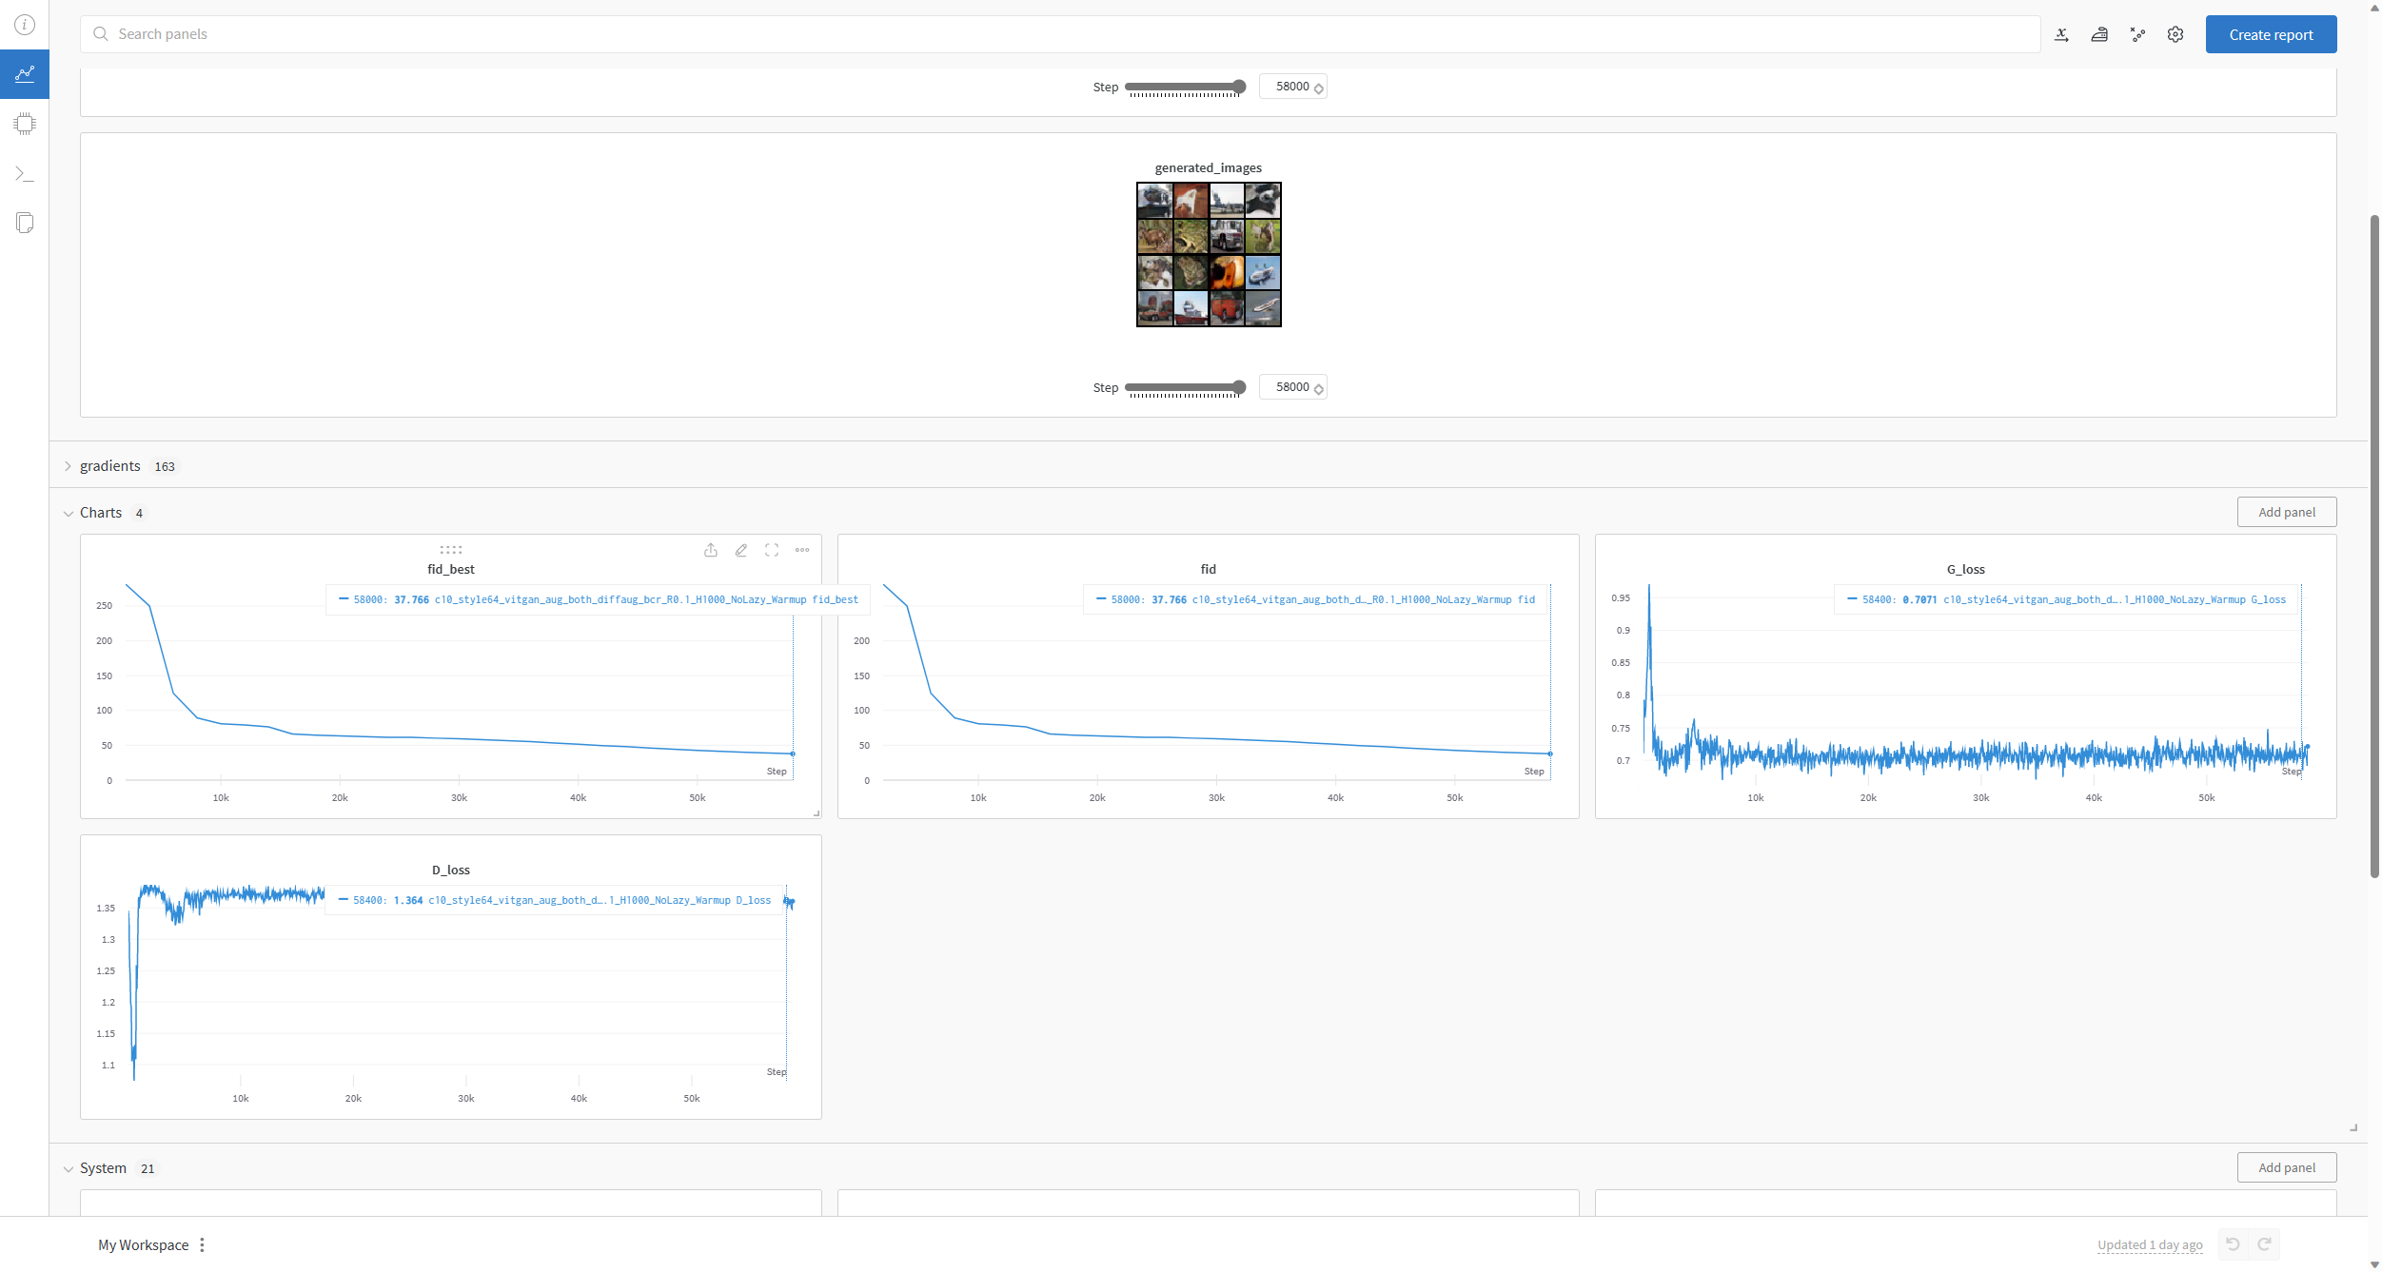The height and width of the screenshot is (1272, 2382).
Task: Open the fid_best panel more options menu
Action: (802, 550)
